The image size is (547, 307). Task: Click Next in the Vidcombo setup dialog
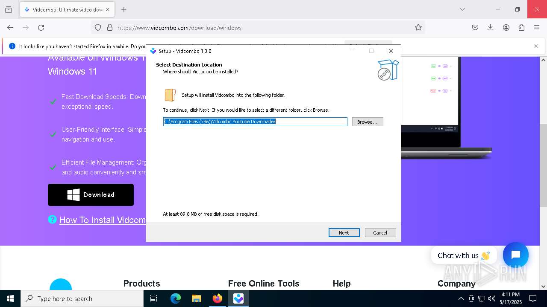pos(344,233)
